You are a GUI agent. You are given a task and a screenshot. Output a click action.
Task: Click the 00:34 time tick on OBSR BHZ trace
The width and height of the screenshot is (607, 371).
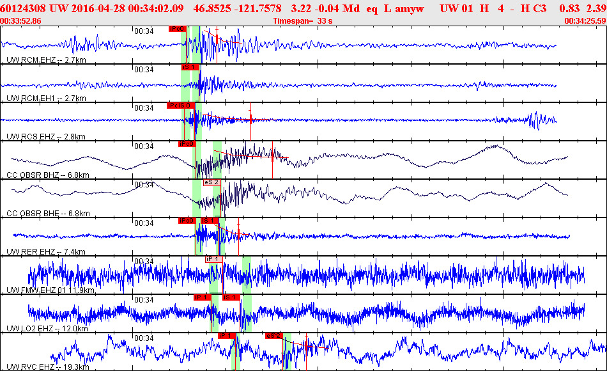click(x=144, y=146)
